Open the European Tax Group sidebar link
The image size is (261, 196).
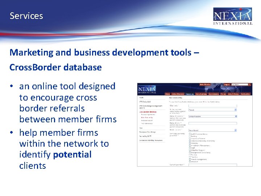(x=148, y=132)
